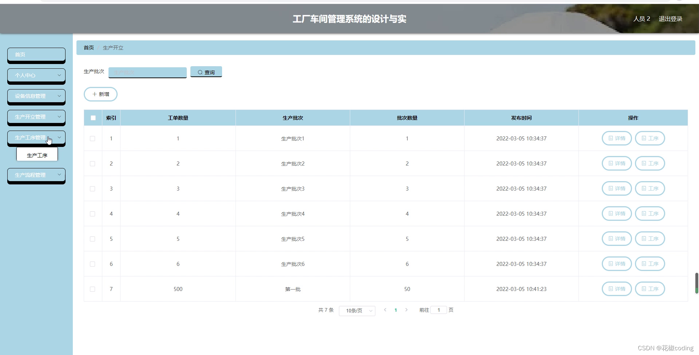Click the 工序 button for row 生产批次1
Screen dimensions: 699x355
click(650, 138)
